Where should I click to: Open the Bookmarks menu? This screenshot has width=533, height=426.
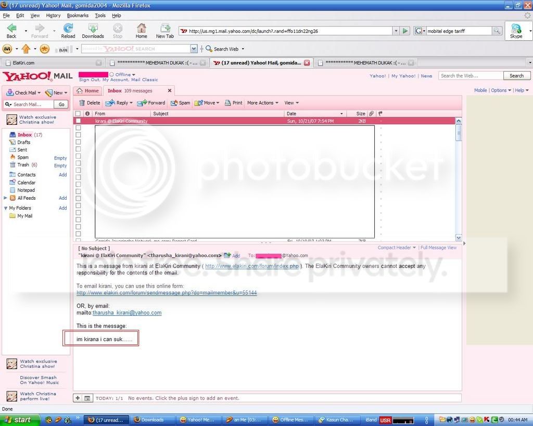pos(78,16)
